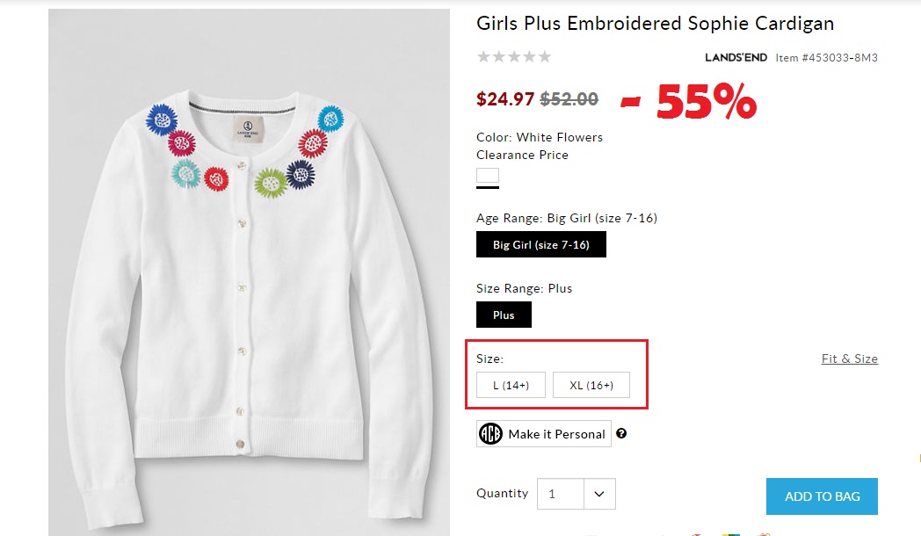Viewport: 921px width, 536px height.
Task: Add the cardigan to bag
Action: 822,496
